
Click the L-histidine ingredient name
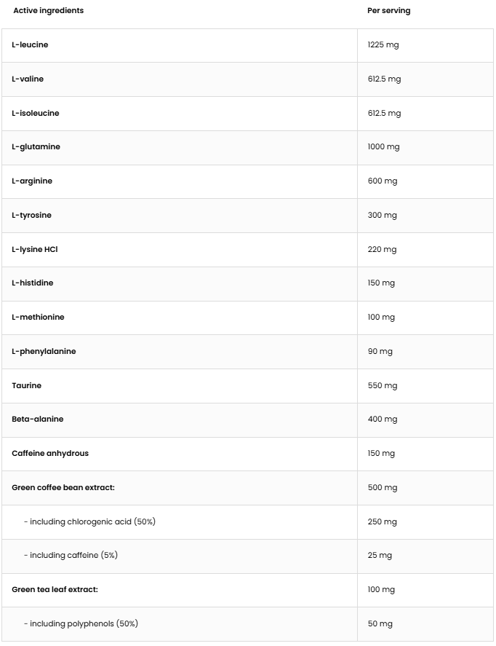coord(32,283)
